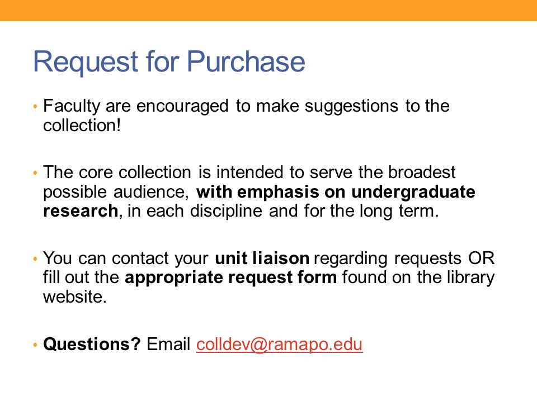This screenshot has width=537, height=402.
Task: Click 'with emphasis on undergraduate' bold text
Action: pyautogui.click(x=336, y=192)
